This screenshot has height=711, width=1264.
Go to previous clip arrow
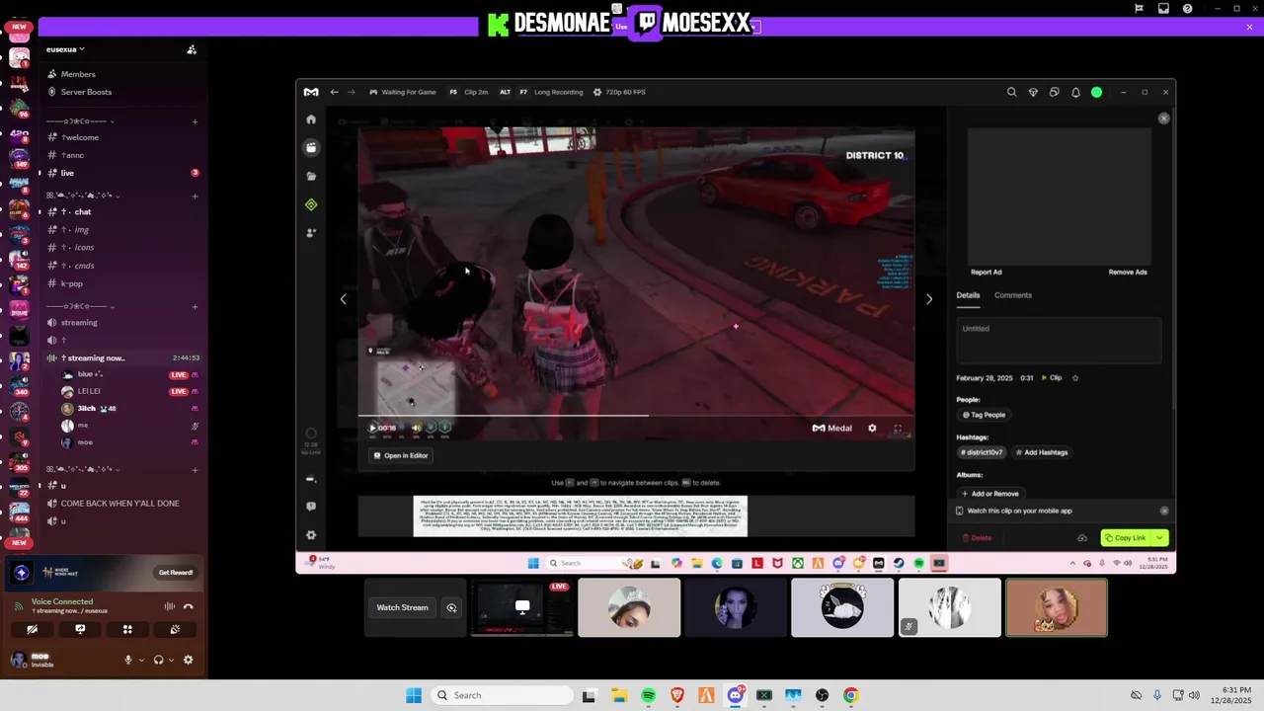coord(343,299)
